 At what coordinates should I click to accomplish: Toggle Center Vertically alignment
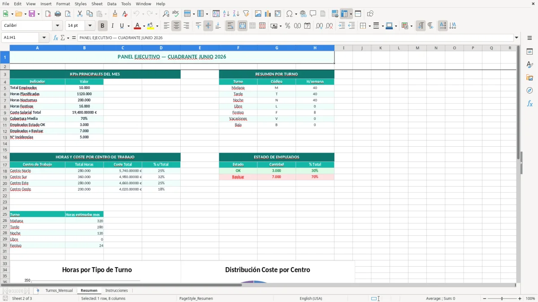click(x=208, y=26)
